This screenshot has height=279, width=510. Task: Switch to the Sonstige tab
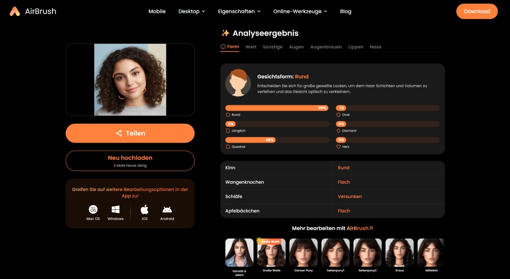(x=272, y=47)
